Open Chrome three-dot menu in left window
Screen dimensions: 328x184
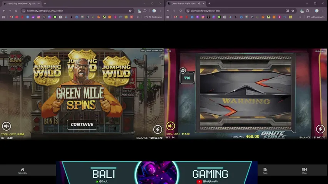(x=160, y=11)
